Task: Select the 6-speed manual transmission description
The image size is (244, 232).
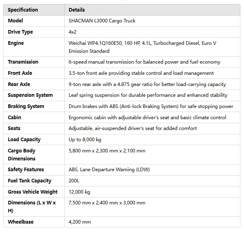Action: click(144, 62)
